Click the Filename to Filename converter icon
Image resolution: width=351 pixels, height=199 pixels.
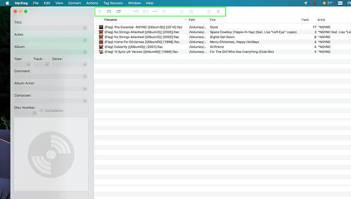[x=155, y=11]
